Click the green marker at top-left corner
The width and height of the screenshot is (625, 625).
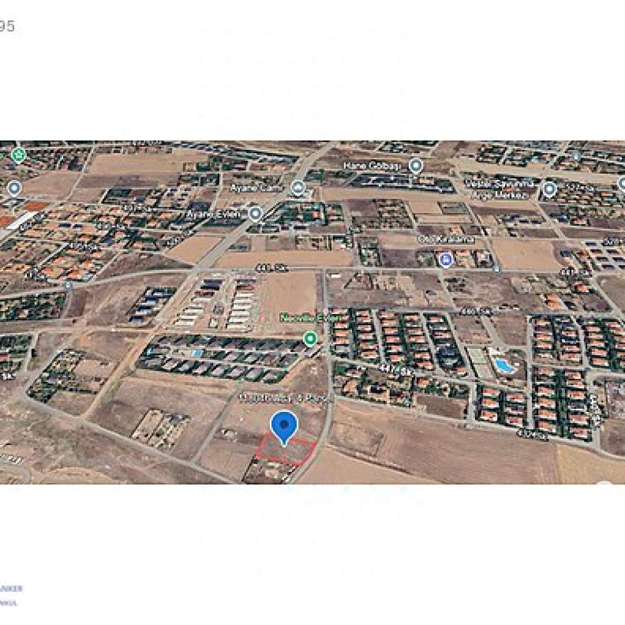[x=17, y=154]
